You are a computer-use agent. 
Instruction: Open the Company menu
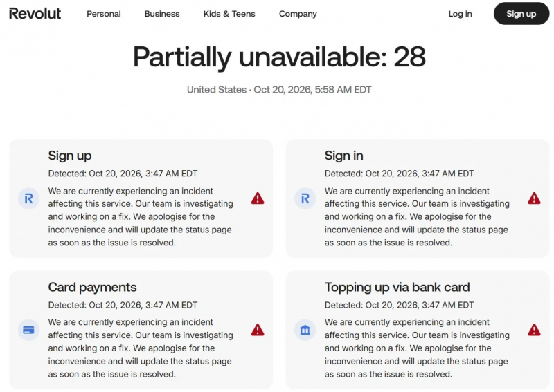pyautogui.click(x=298, y=14)
